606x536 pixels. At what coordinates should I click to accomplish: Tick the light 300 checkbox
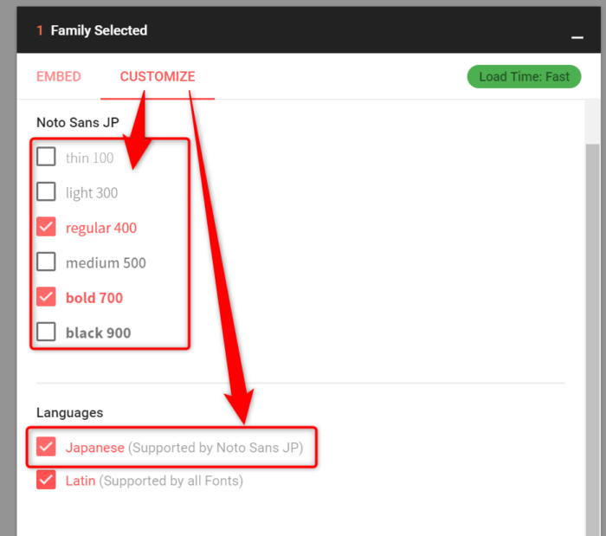47,191
